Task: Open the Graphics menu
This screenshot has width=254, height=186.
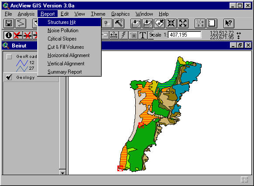Action: (120, 14)
